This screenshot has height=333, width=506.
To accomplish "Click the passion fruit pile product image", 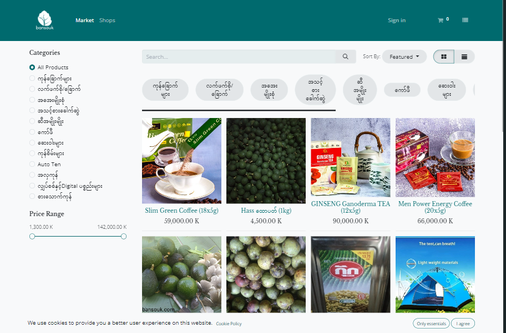I will pos(266,275).
